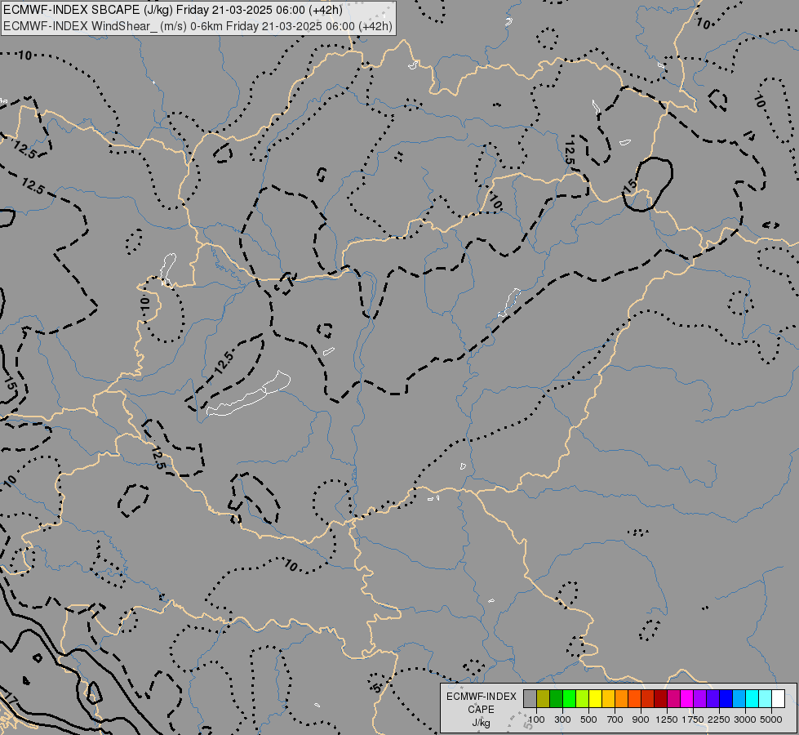The image size is (799, 735).
Task: Click the legend value 900
Action: 641,719
